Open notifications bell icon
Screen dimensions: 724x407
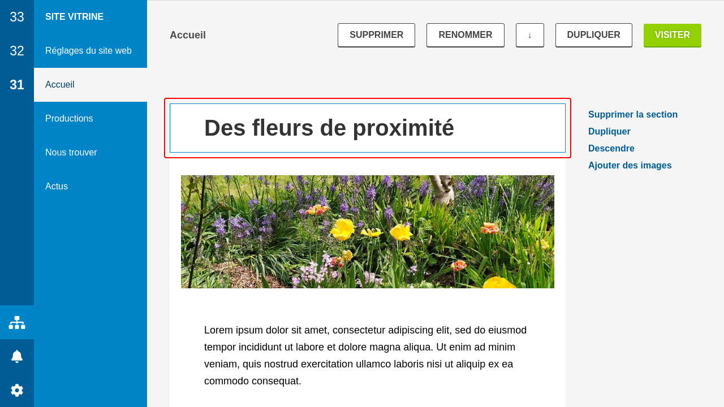tap(17, 356)
